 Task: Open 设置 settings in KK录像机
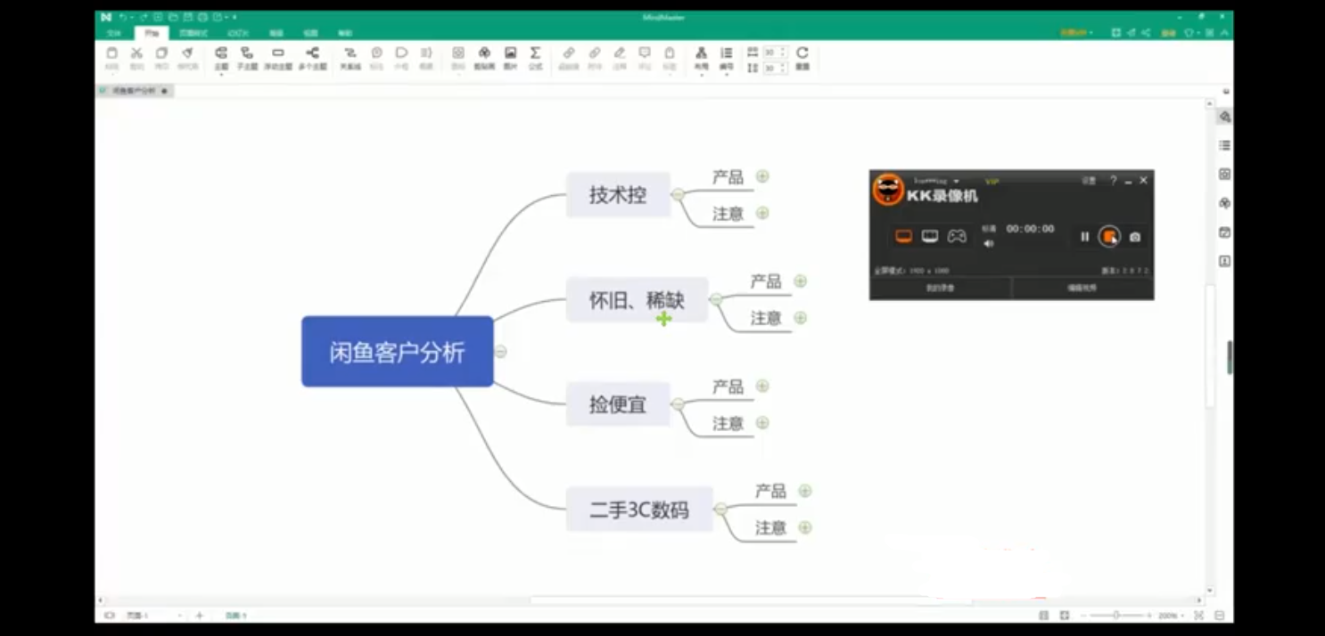[1089, 181]
